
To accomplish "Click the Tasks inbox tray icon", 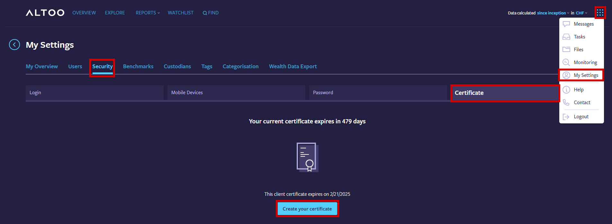I will (x=566, y=37).
